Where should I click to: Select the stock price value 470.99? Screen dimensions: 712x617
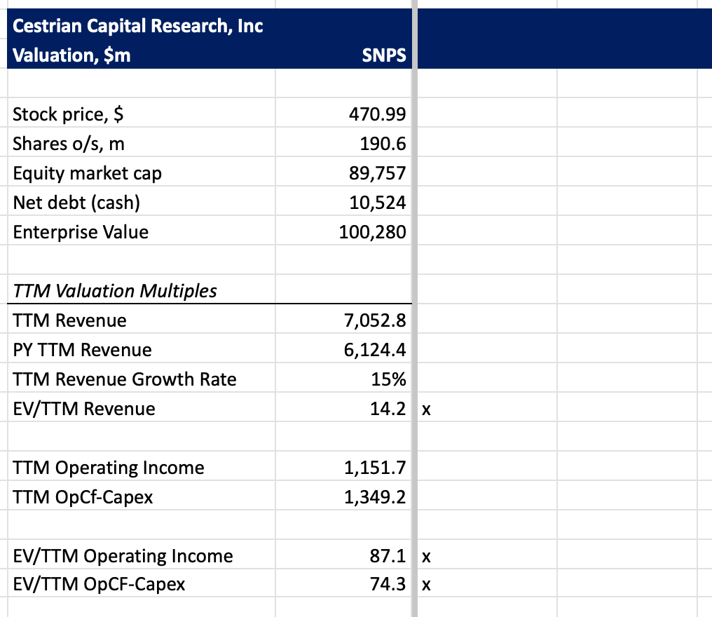tap(377, 114)
